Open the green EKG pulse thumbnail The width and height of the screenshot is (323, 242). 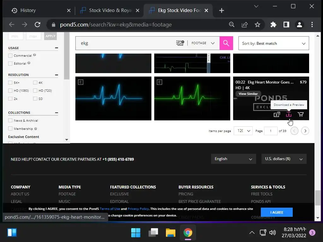(x=192, y=99)
